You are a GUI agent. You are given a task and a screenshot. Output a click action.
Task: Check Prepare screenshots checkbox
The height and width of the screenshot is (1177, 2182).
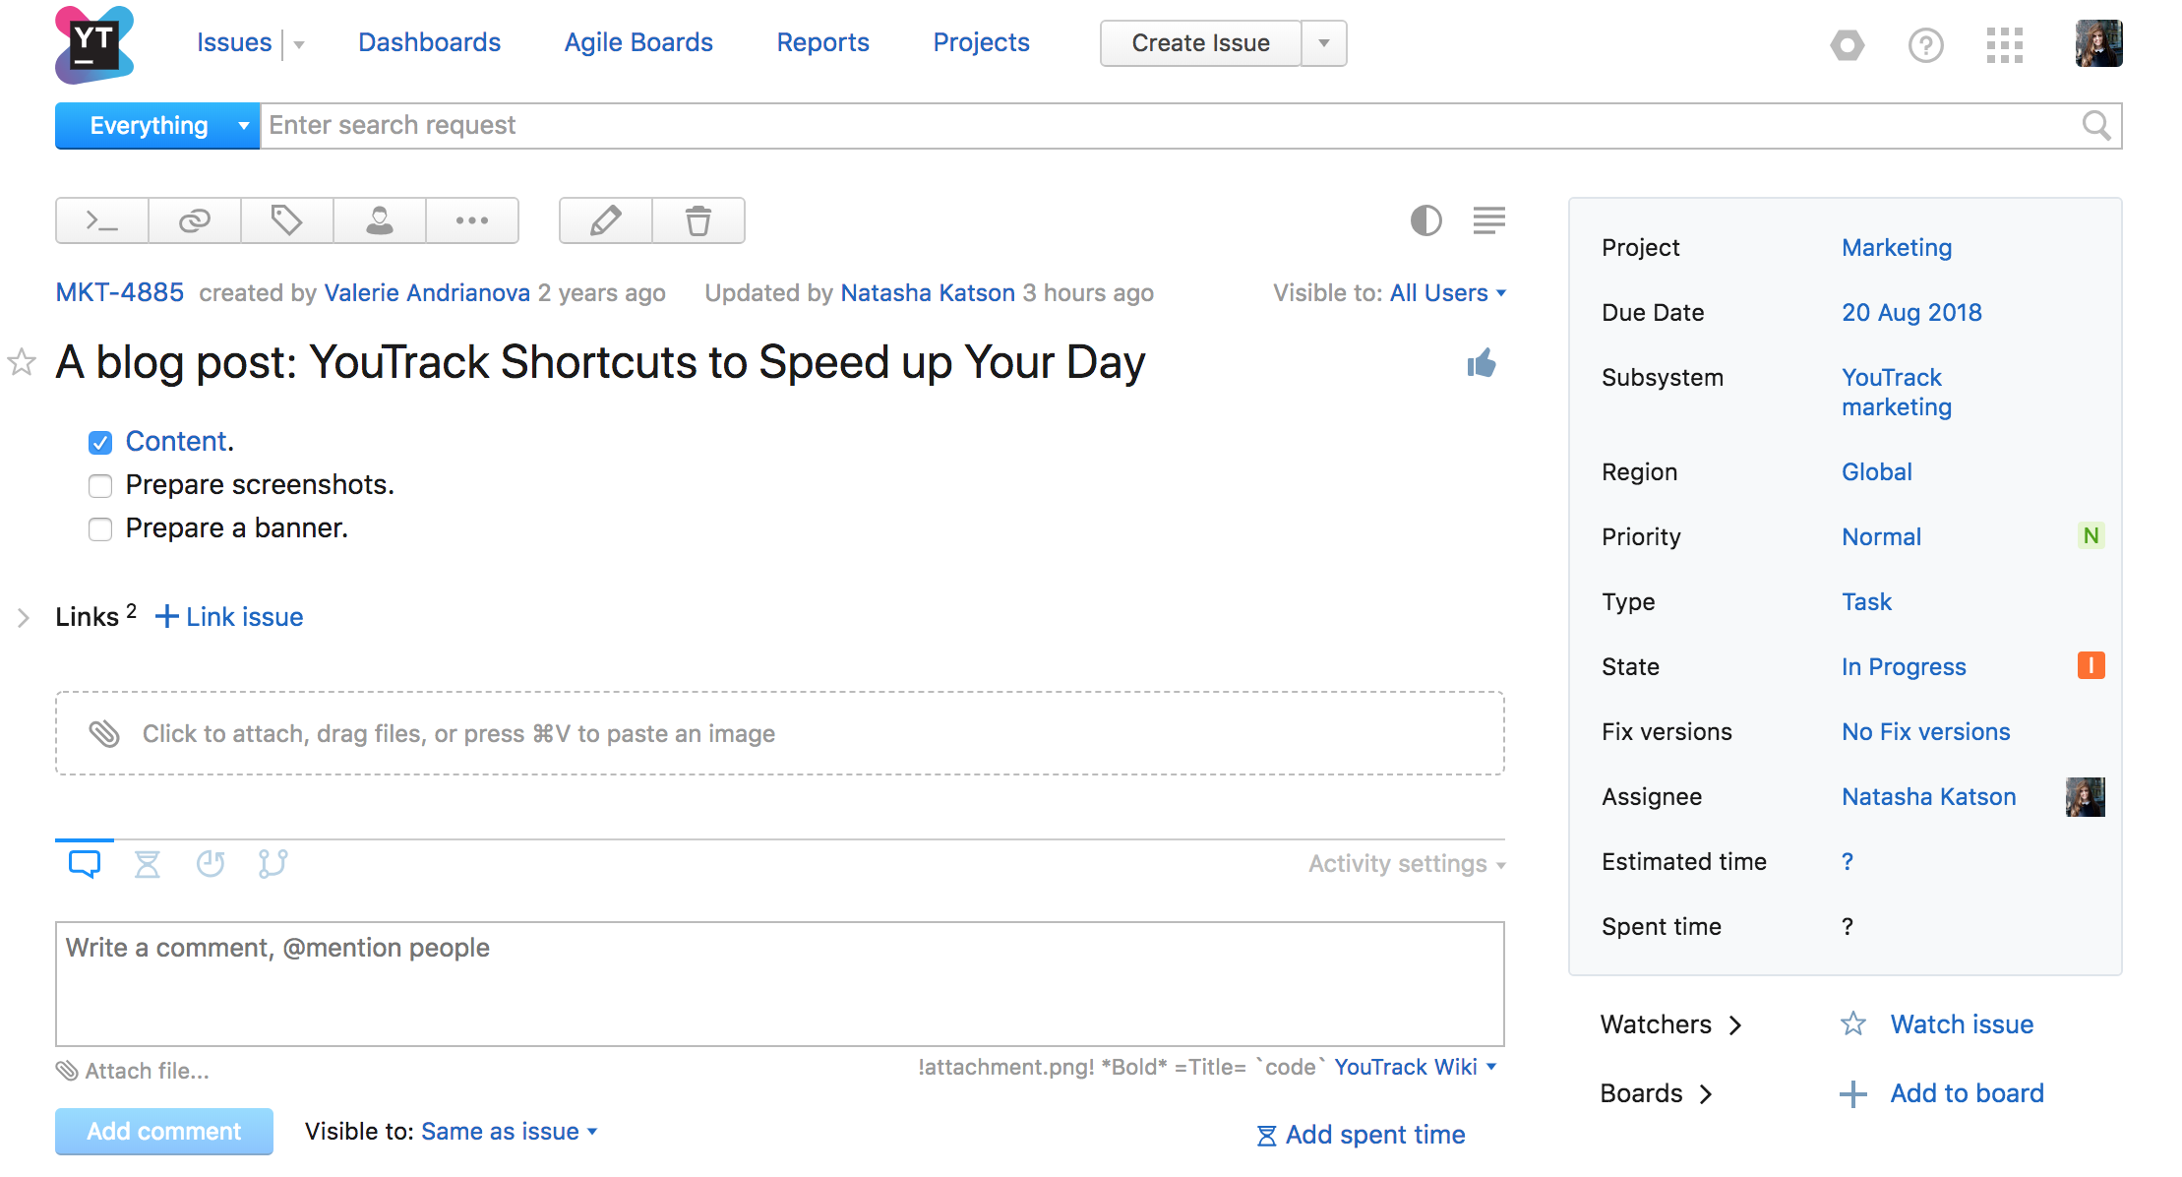pos(100,486)
